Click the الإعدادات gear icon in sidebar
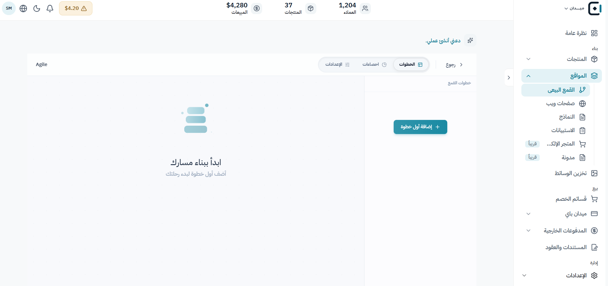This screenshot has height=286, width=608. (594, 275)
